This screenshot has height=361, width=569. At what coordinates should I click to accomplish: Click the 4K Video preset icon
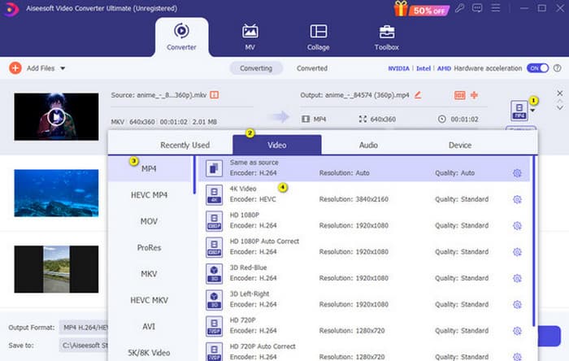point(214,195)
